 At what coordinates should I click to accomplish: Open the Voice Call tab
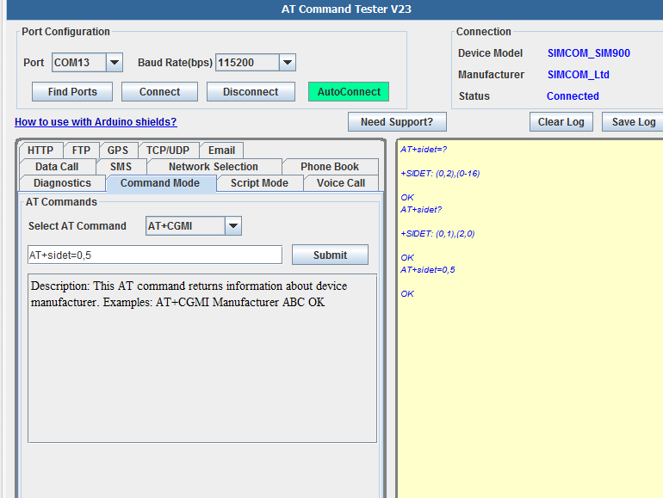click(341, 183)
